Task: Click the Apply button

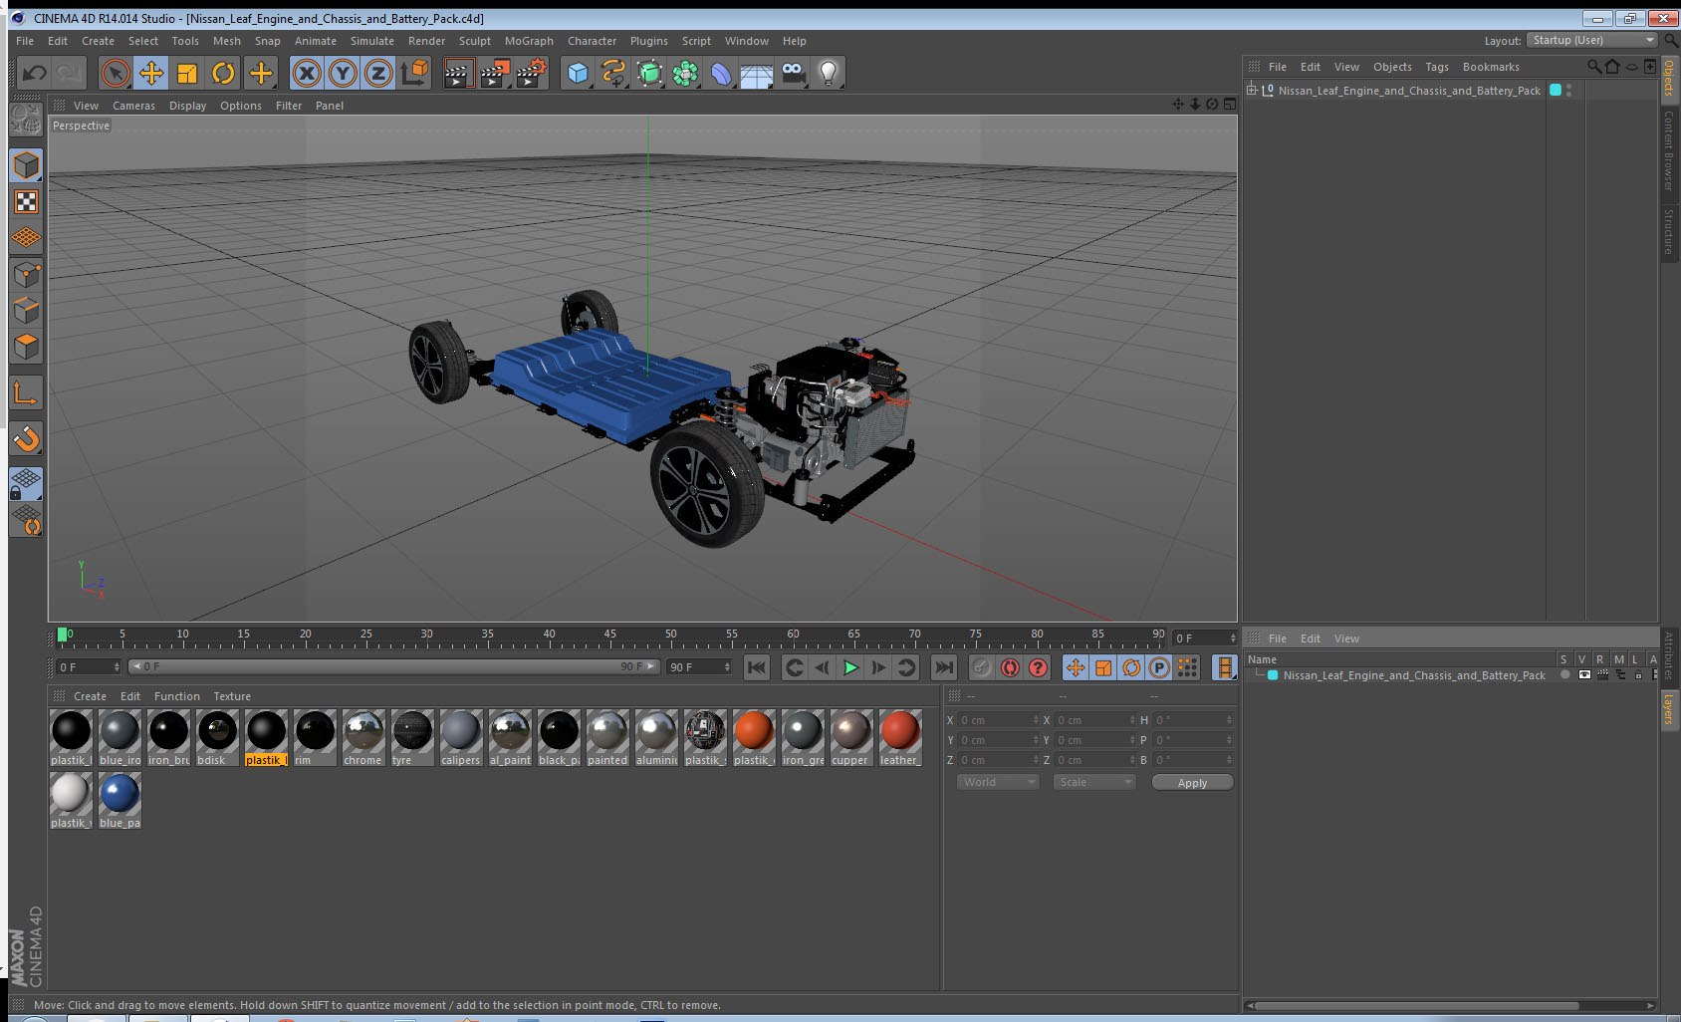Action: 1192,783
